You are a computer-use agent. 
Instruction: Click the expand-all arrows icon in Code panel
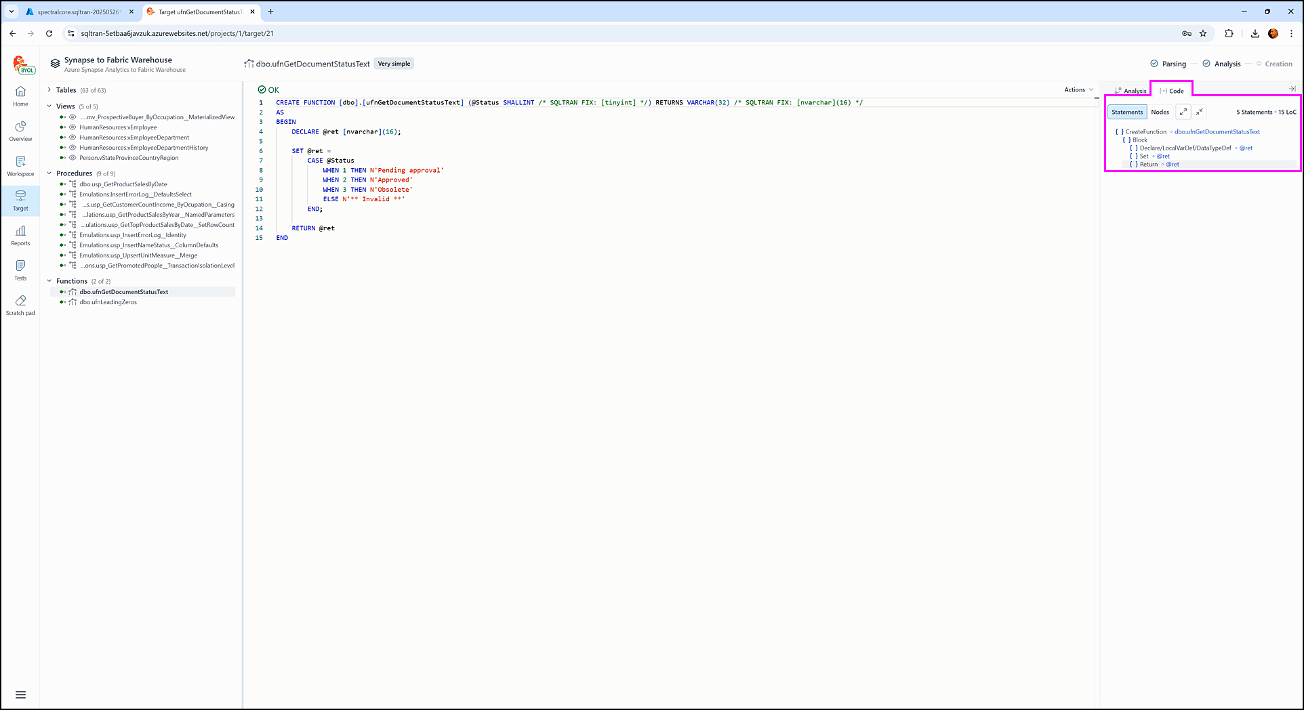1183,112
